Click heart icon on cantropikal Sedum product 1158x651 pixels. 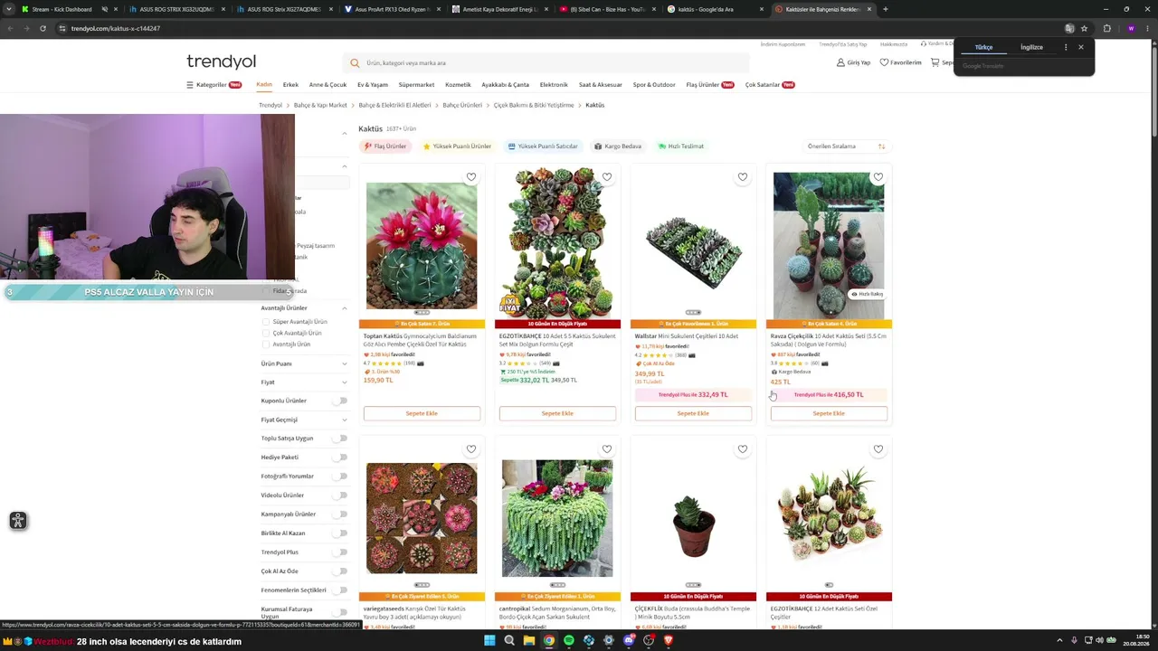pyautogui.click(x=607, y=449)
